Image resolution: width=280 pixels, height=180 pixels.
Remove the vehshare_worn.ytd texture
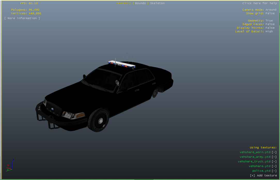pyautogui.click(x=274, y=152)
